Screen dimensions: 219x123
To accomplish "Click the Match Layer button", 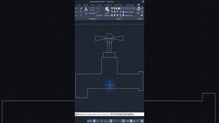I will click(128, 15).
